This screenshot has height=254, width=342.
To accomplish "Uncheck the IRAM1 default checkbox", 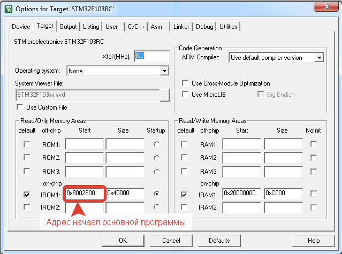I will pyautogui.click(x=184, y=195).
